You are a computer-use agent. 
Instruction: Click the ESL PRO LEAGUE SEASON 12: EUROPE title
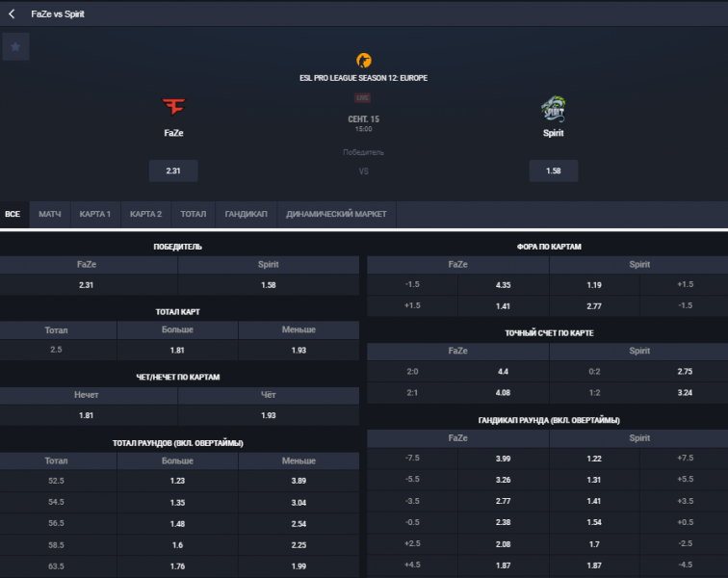coord(364,78)
